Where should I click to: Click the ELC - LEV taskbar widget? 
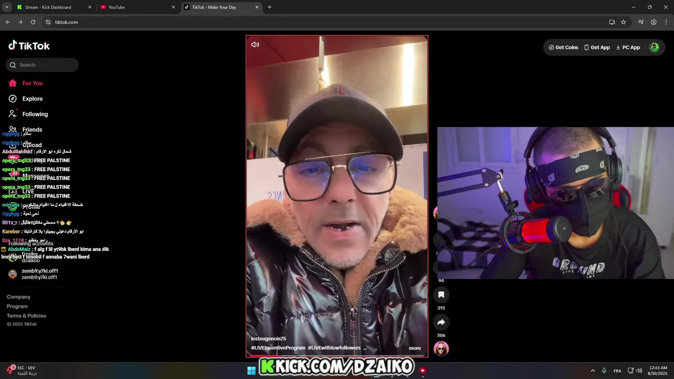pos(22,371)
